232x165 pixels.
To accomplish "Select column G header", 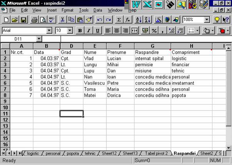I will pyautogui.click(x=152, y=46).
